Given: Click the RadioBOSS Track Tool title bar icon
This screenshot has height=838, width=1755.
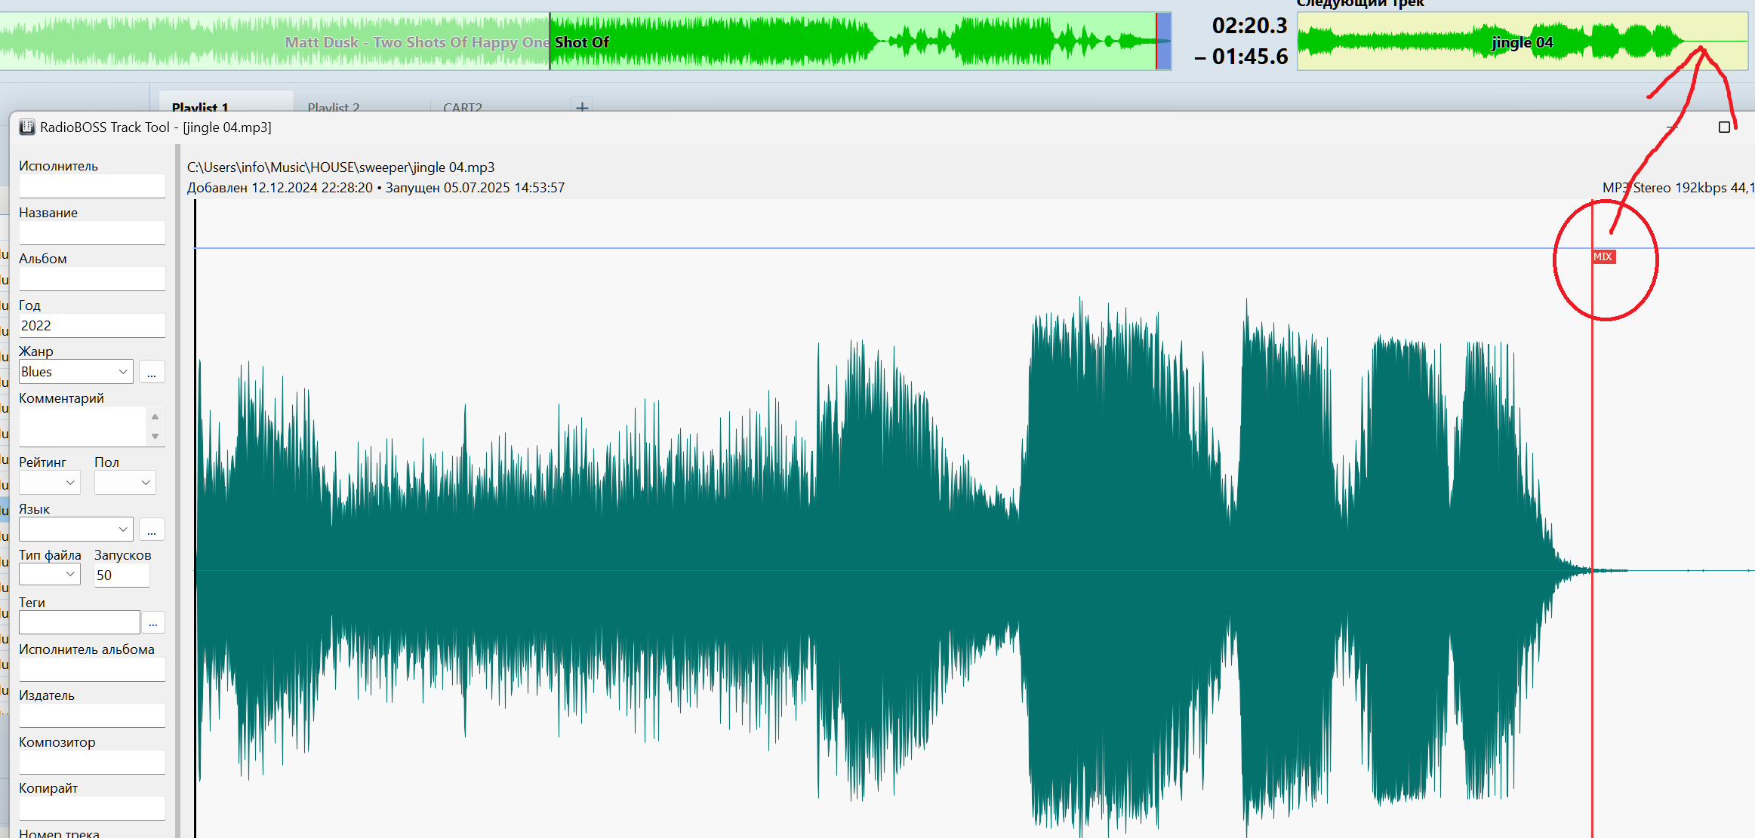Looking at the screenshot, I should (x=27, y=127).
